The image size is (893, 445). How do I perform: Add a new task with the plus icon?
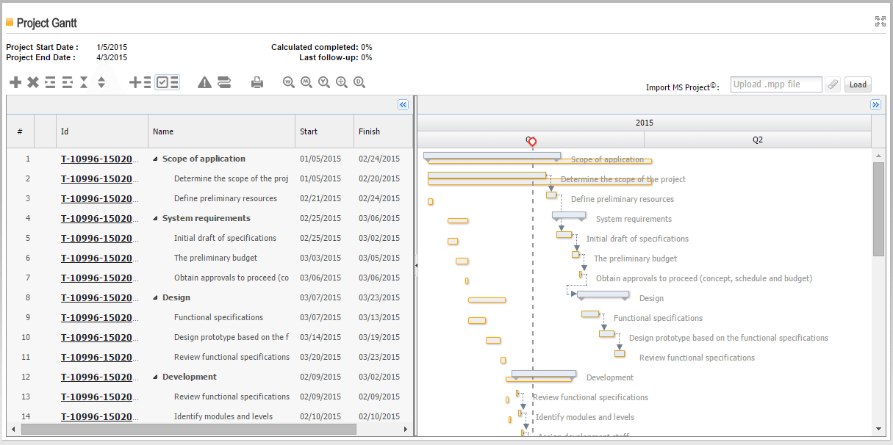pos(15,82)
